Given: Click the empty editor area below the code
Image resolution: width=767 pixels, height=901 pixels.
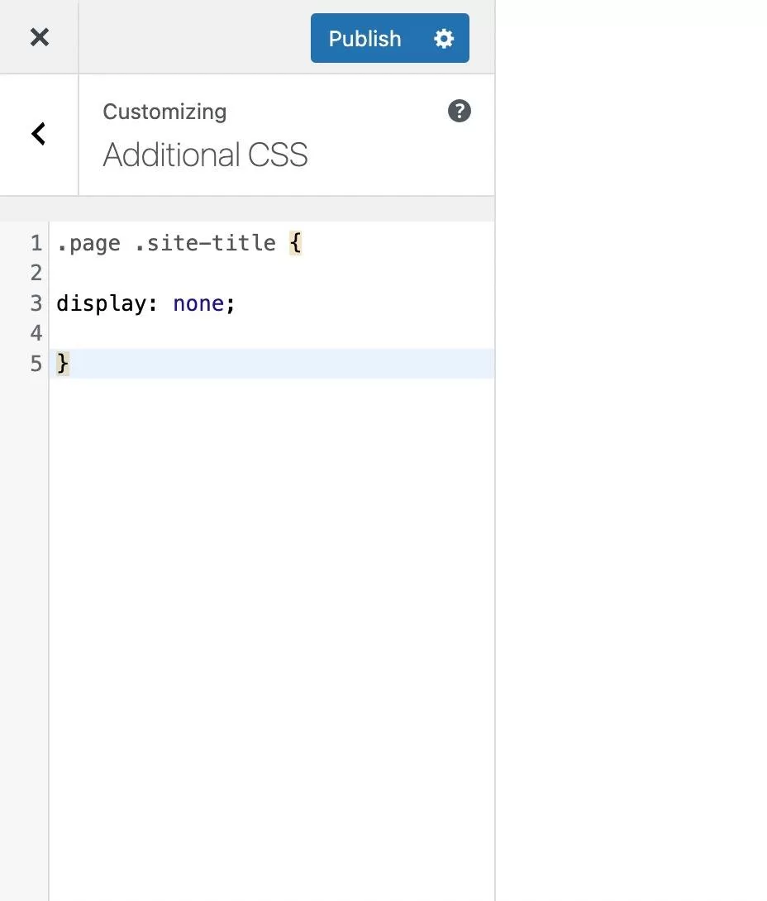Looking at the screenshot, I should 271,620.
